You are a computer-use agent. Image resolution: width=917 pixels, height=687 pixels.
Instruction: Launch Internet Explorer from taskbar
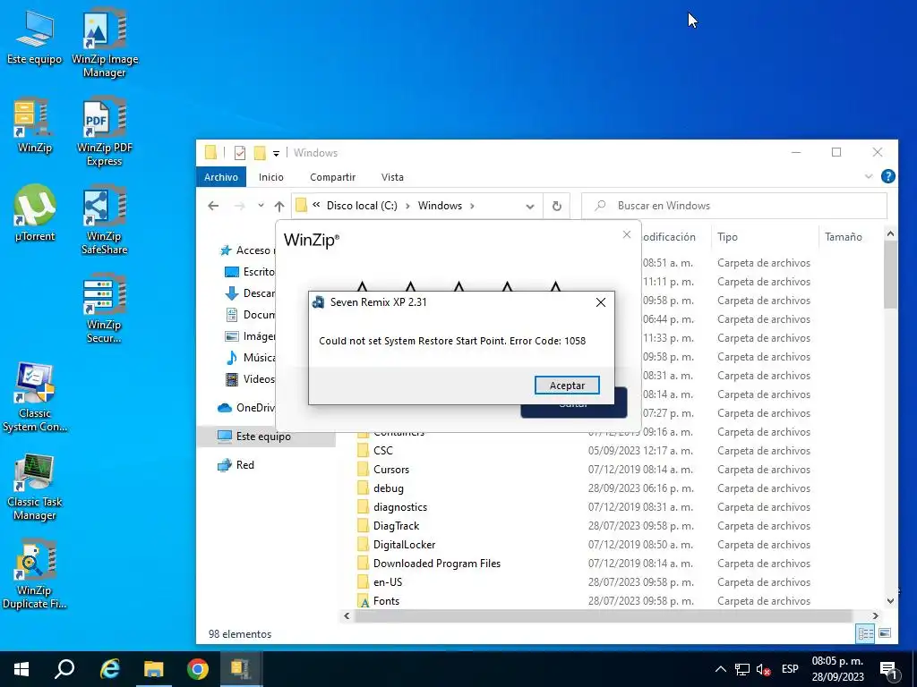point(109,669)
